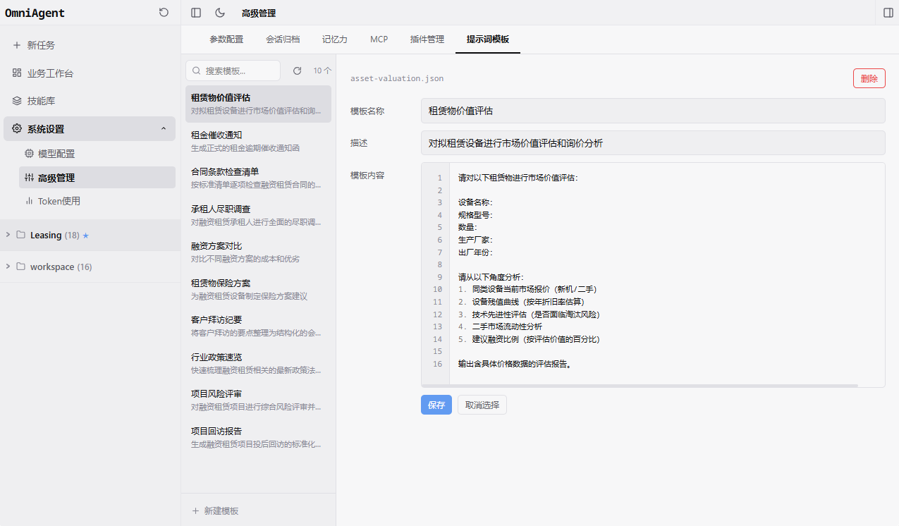
Task: Select the 租赁物价值评估 template
Action: click(x=258, y=104)
